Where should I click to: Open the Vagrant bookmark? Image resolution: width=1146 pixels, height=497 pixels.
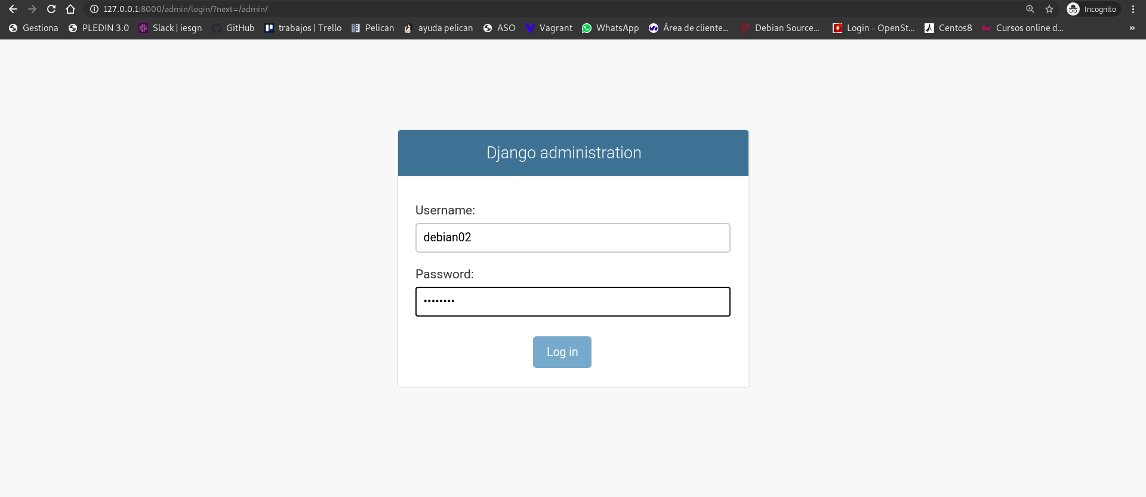(549, 28)
